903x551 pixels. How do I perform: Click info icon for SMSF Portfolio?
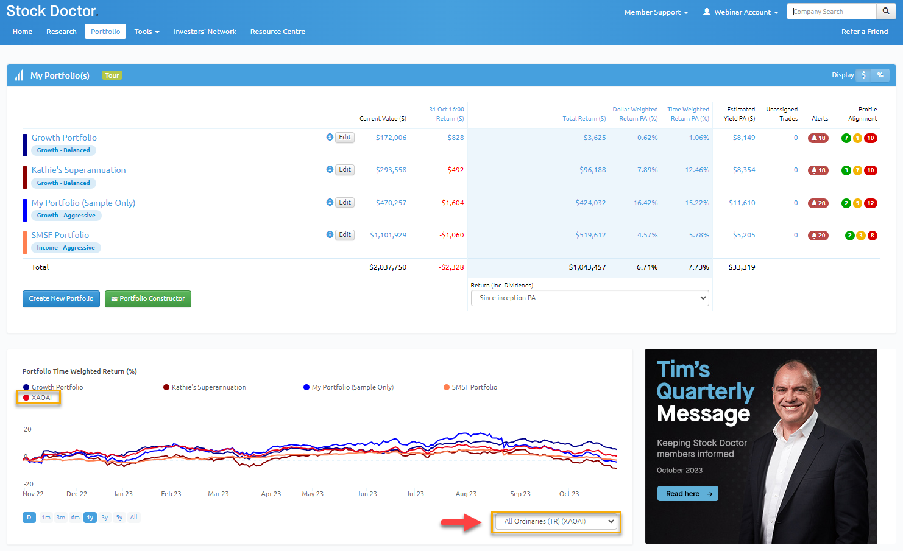330,234
